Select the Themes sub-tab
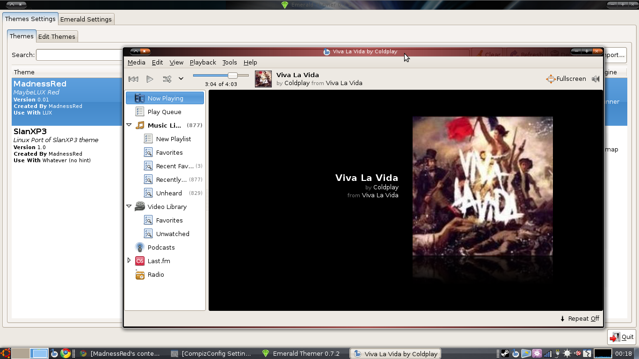The image size is (639, 359). pyautogui.click(x=22, y=36)
